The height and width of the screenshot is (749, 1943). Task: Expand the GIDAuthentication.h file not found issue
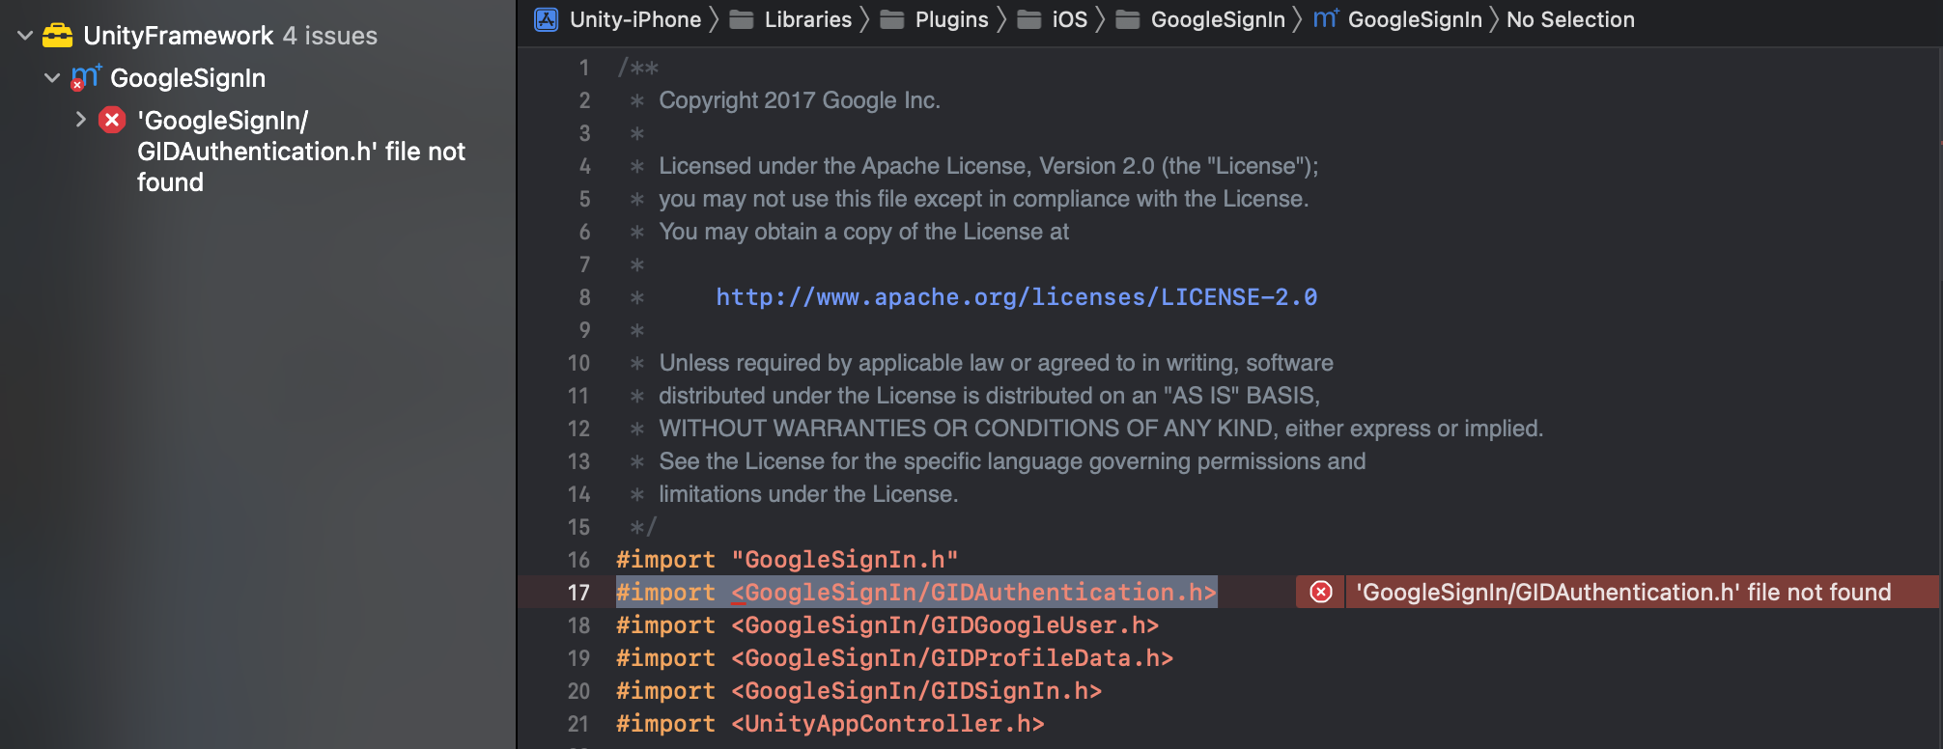click(80, 120)
